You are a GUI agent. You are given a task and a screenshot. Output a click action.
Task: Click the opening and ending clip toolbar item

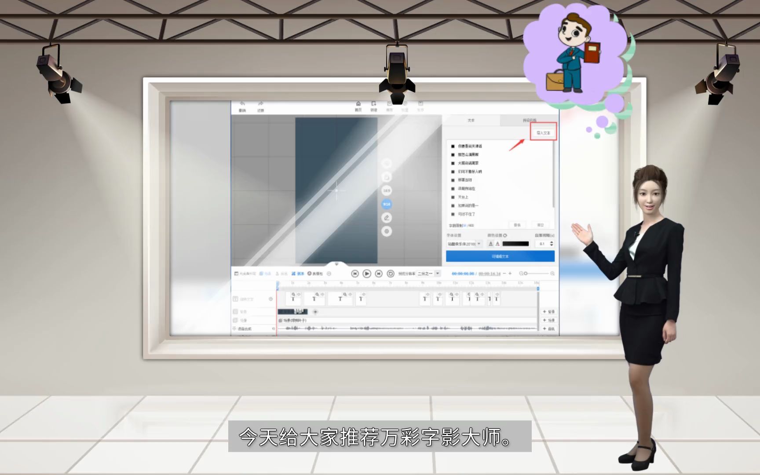click(x=245, y=274)
